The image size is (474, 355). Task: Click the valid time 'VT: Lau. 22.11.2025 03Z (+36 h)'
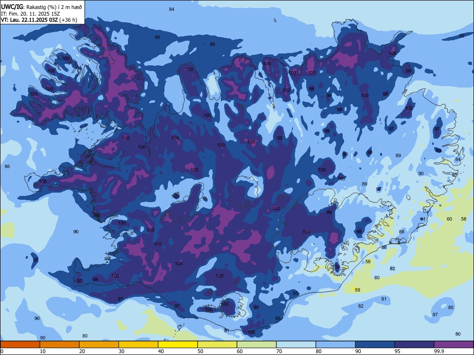39,20
